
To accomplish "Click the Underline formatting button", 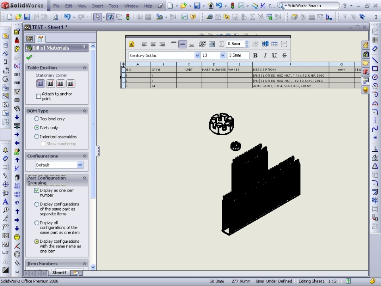I will (274, 56).
